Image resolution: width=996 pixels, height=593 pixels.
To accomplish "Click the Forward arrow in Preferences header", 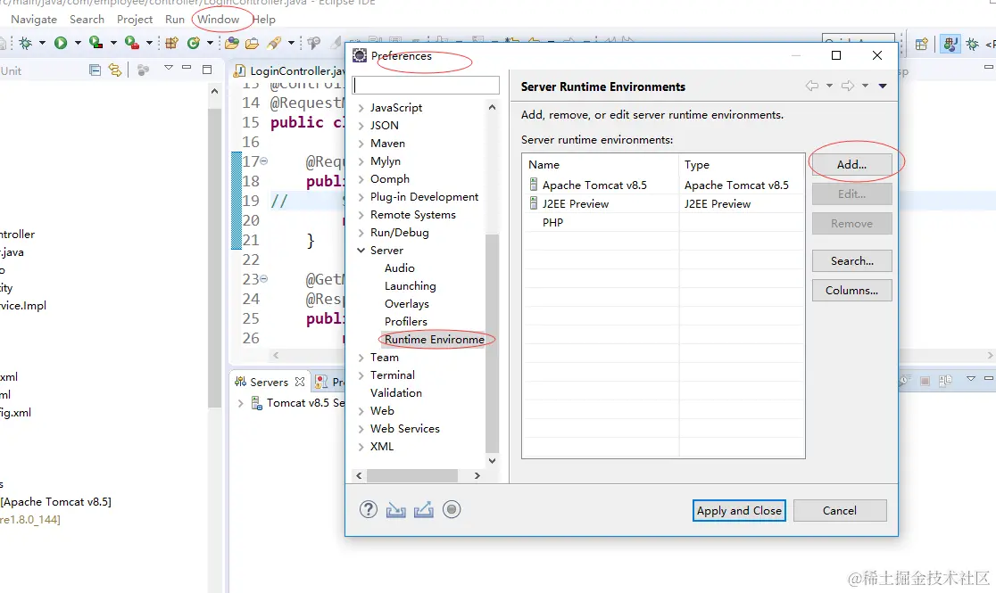I will click(847, 86).
